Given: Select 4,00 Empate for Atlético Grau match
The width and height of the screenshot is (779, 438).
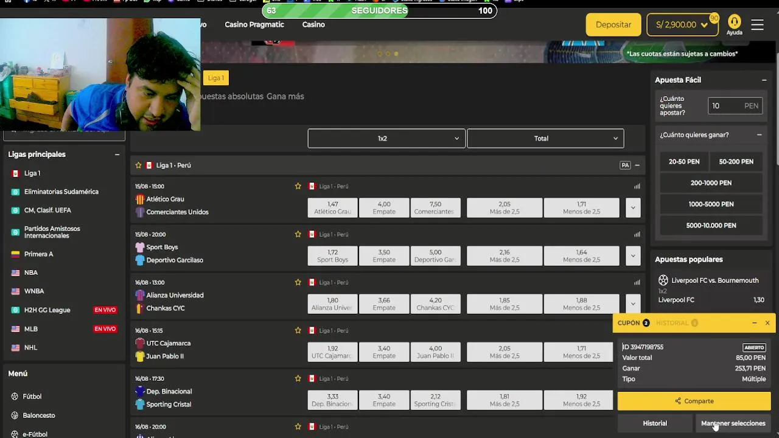Looking at the screenshot, I should click(384, 207).
